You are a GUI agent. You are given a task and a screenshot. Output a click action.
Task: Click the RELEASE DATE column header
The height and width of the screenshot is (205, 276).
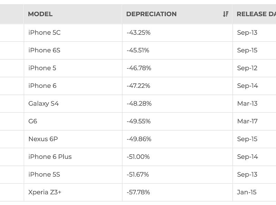[256, 14]
